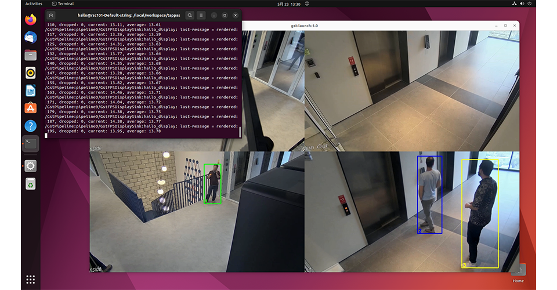The image size is (557, 290).
Task: Open the Trash in the dock
Action: pyautogui.click(x=30, y=184)
